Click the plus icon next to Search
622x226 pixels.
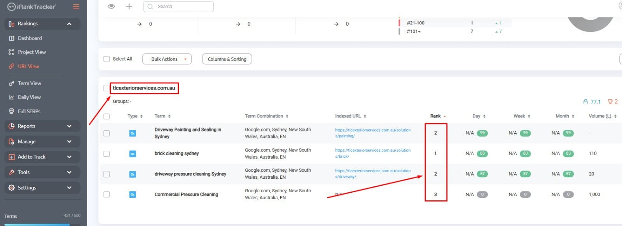point(129,7)
